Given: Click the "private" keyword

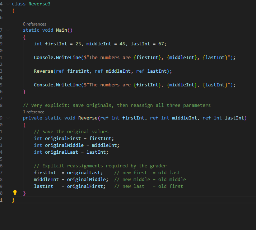Looking at the screenshot, I should [x=32, y=118].
